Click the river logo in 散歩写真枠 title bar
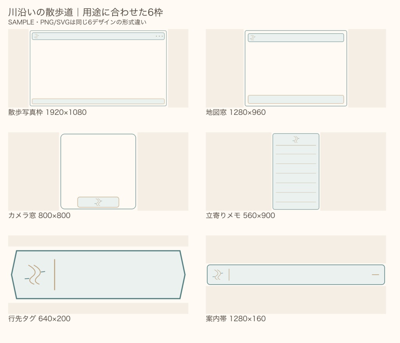This screenshot has width=400, height=343. [x=36, y=36]
